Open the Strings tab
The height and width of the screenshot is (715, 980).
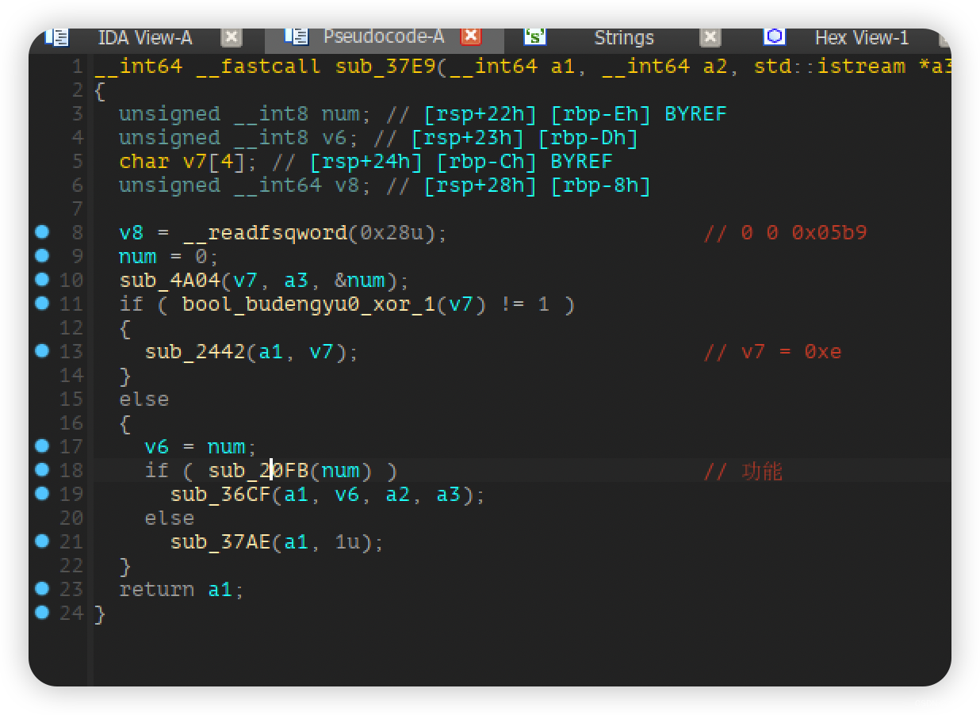pos(623,37)
